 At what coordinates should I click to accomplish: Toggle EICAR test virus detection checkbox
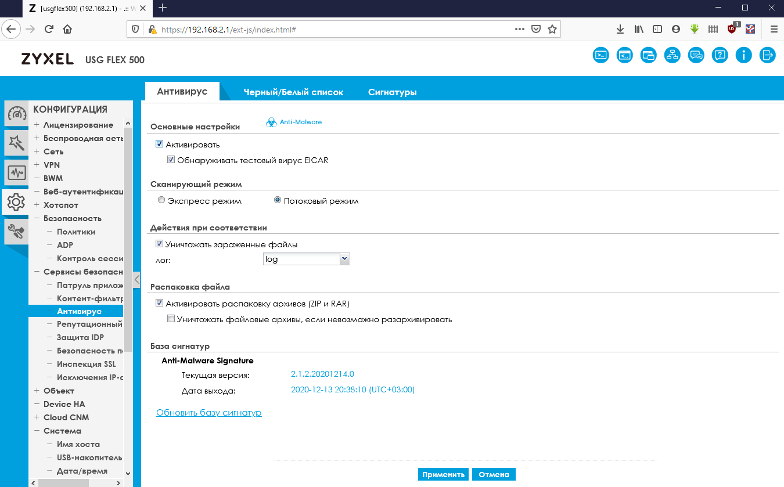pos(171,160)
